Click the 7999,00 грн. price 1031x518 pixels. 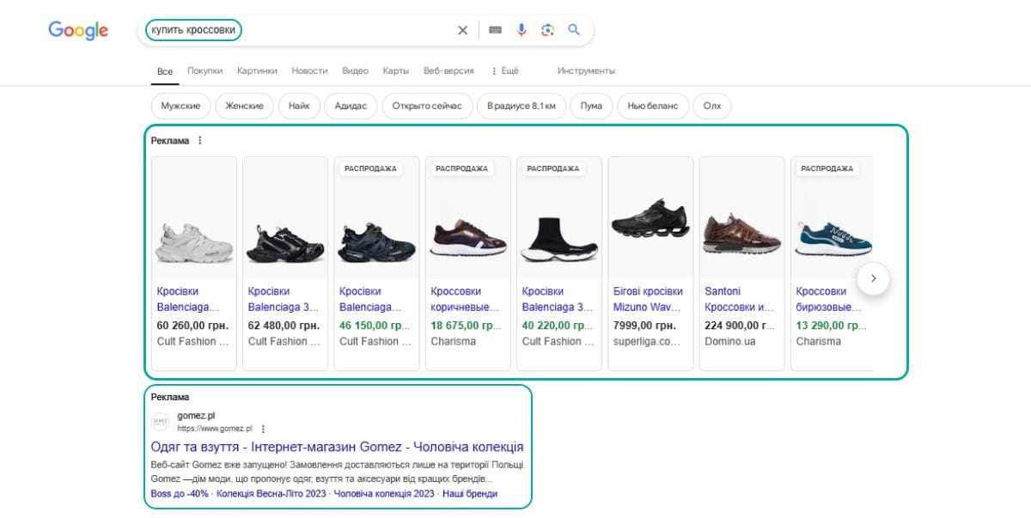644,326
